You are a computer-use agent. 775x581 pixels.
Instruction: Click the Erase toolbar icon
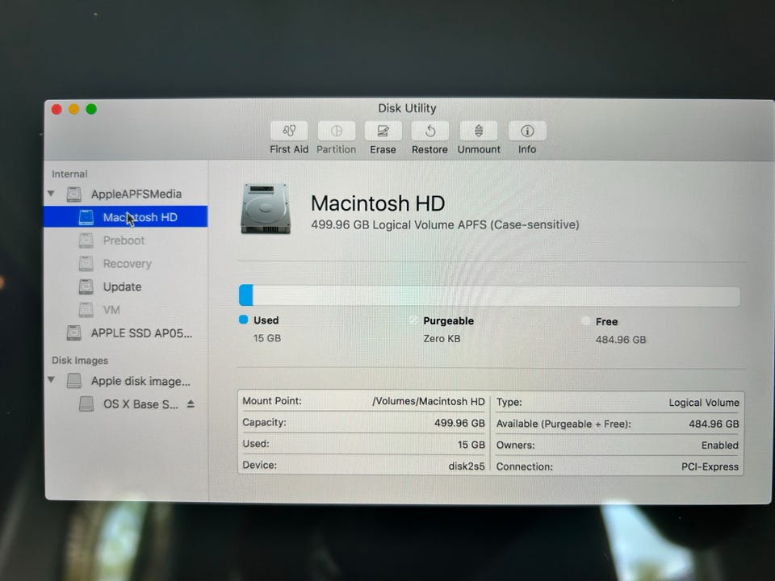[383, 131]
